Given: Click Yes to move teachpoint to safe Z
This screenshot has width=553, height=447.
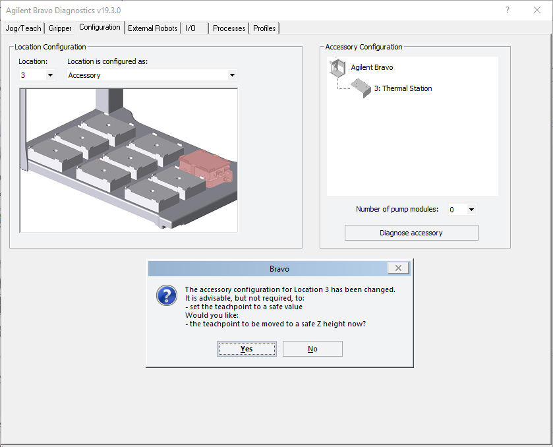Looking at the screenshot, I should point(247,349).
